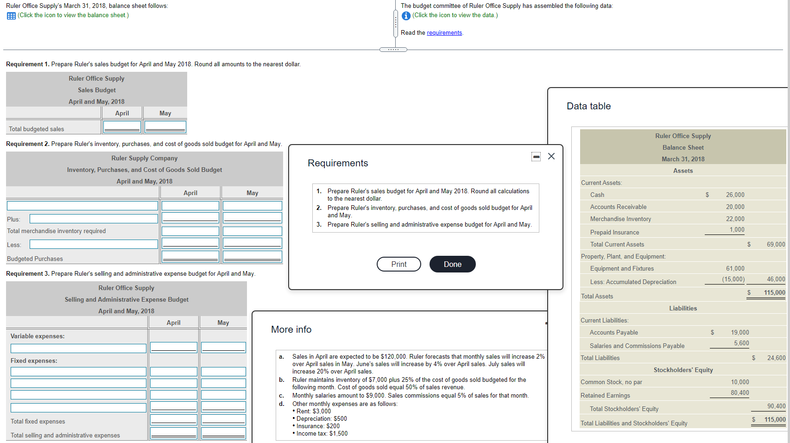Screen dimensions: 790x443
Task: Select the Less label input field
Action: point(94,244)
